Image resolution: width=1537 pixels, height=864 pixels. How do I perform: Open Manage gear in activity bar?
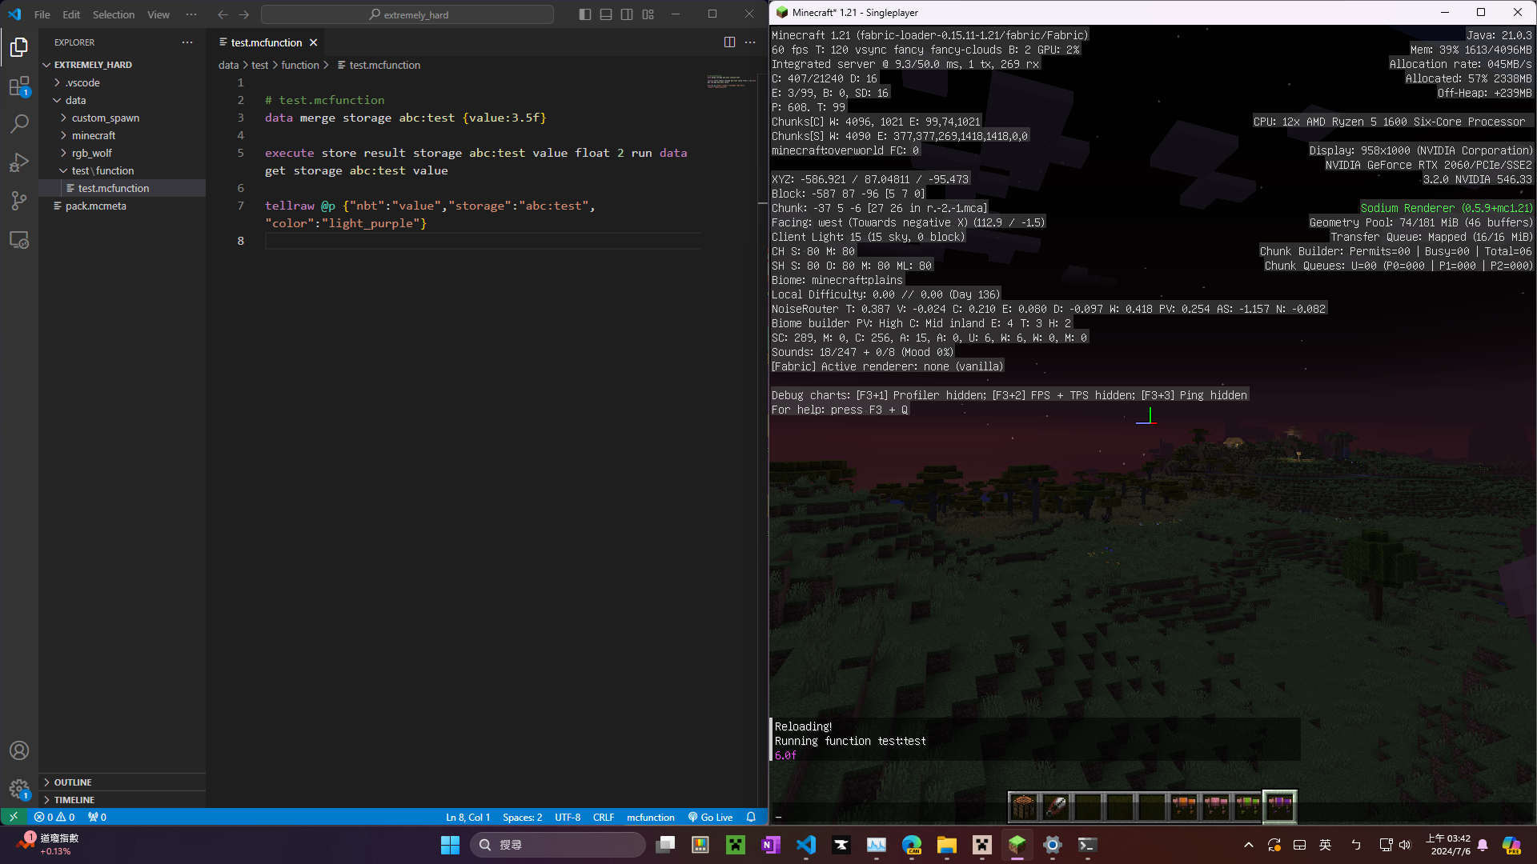point(19,790)
